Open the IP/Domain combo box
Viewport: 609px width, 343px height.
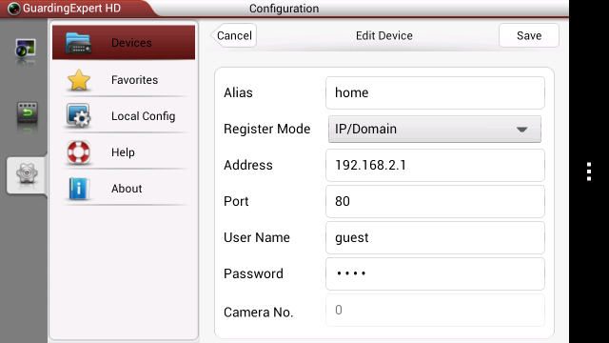pos(435,130)
